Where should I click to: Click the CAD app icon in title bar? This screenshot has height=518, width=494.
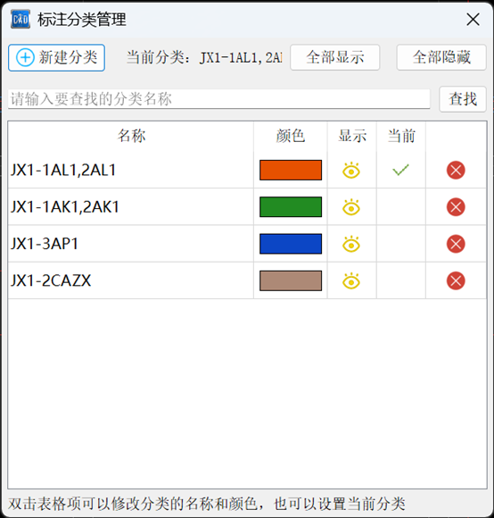click(x=21, y=20)
